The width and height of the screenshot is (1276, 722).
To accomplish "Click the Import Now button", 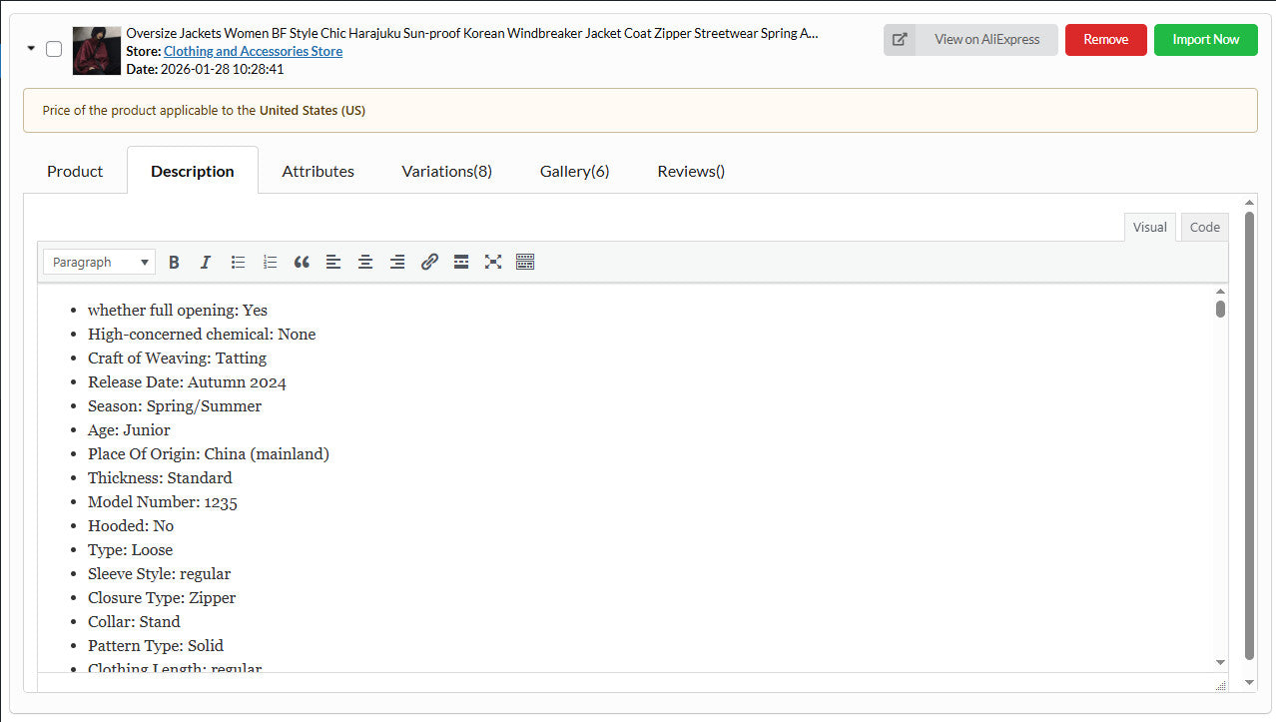I will point(1205,40).
